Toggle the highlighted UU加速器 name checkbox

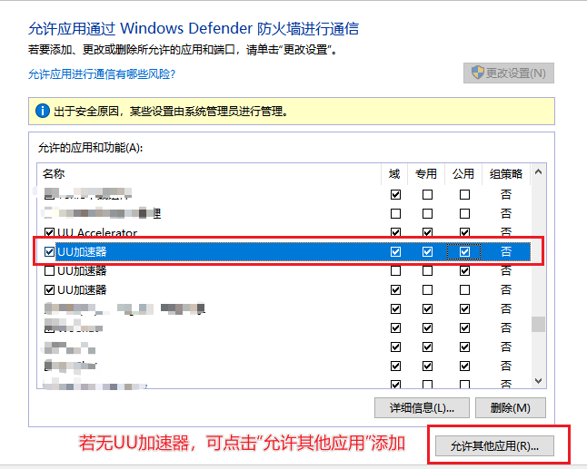click(x=50, y=251)
